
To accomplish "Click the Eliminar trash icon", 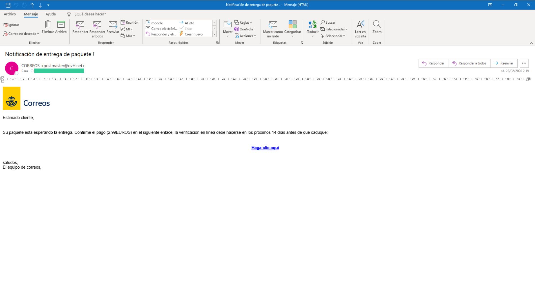I will (48, 25).
